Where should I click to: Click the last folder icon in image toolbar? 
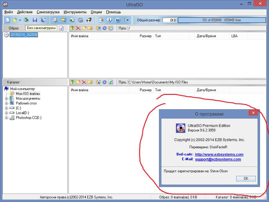tap(111, 28)
